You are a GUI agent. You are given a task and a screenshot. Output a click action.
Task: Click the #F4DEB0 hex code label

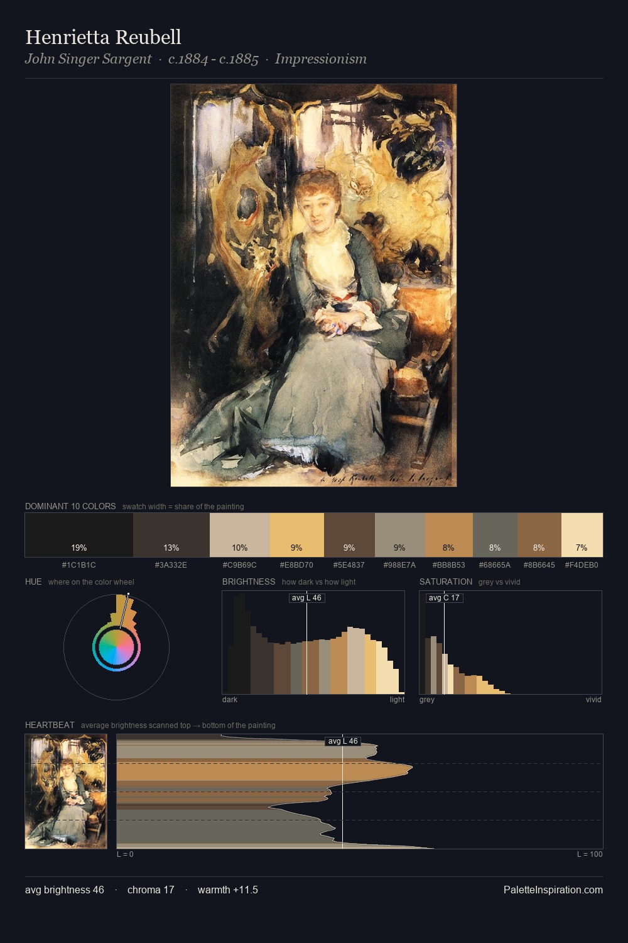[582, 565]
